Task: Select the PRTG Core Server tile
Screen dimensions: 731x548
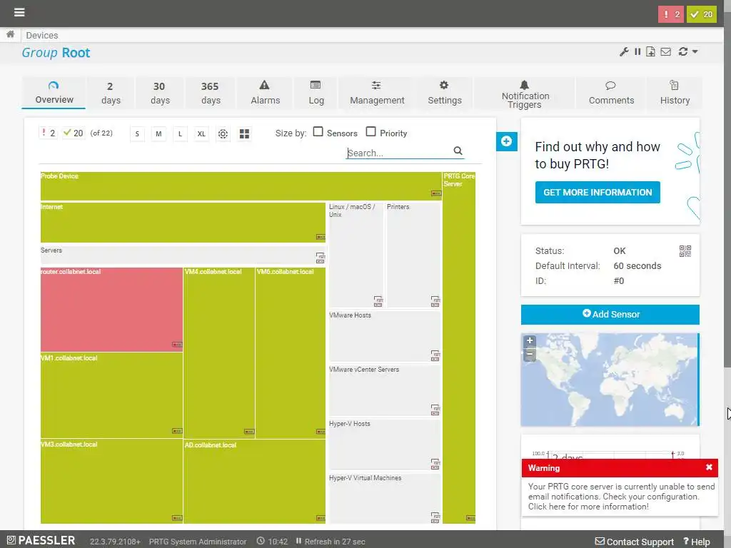Action: (459, 347)
